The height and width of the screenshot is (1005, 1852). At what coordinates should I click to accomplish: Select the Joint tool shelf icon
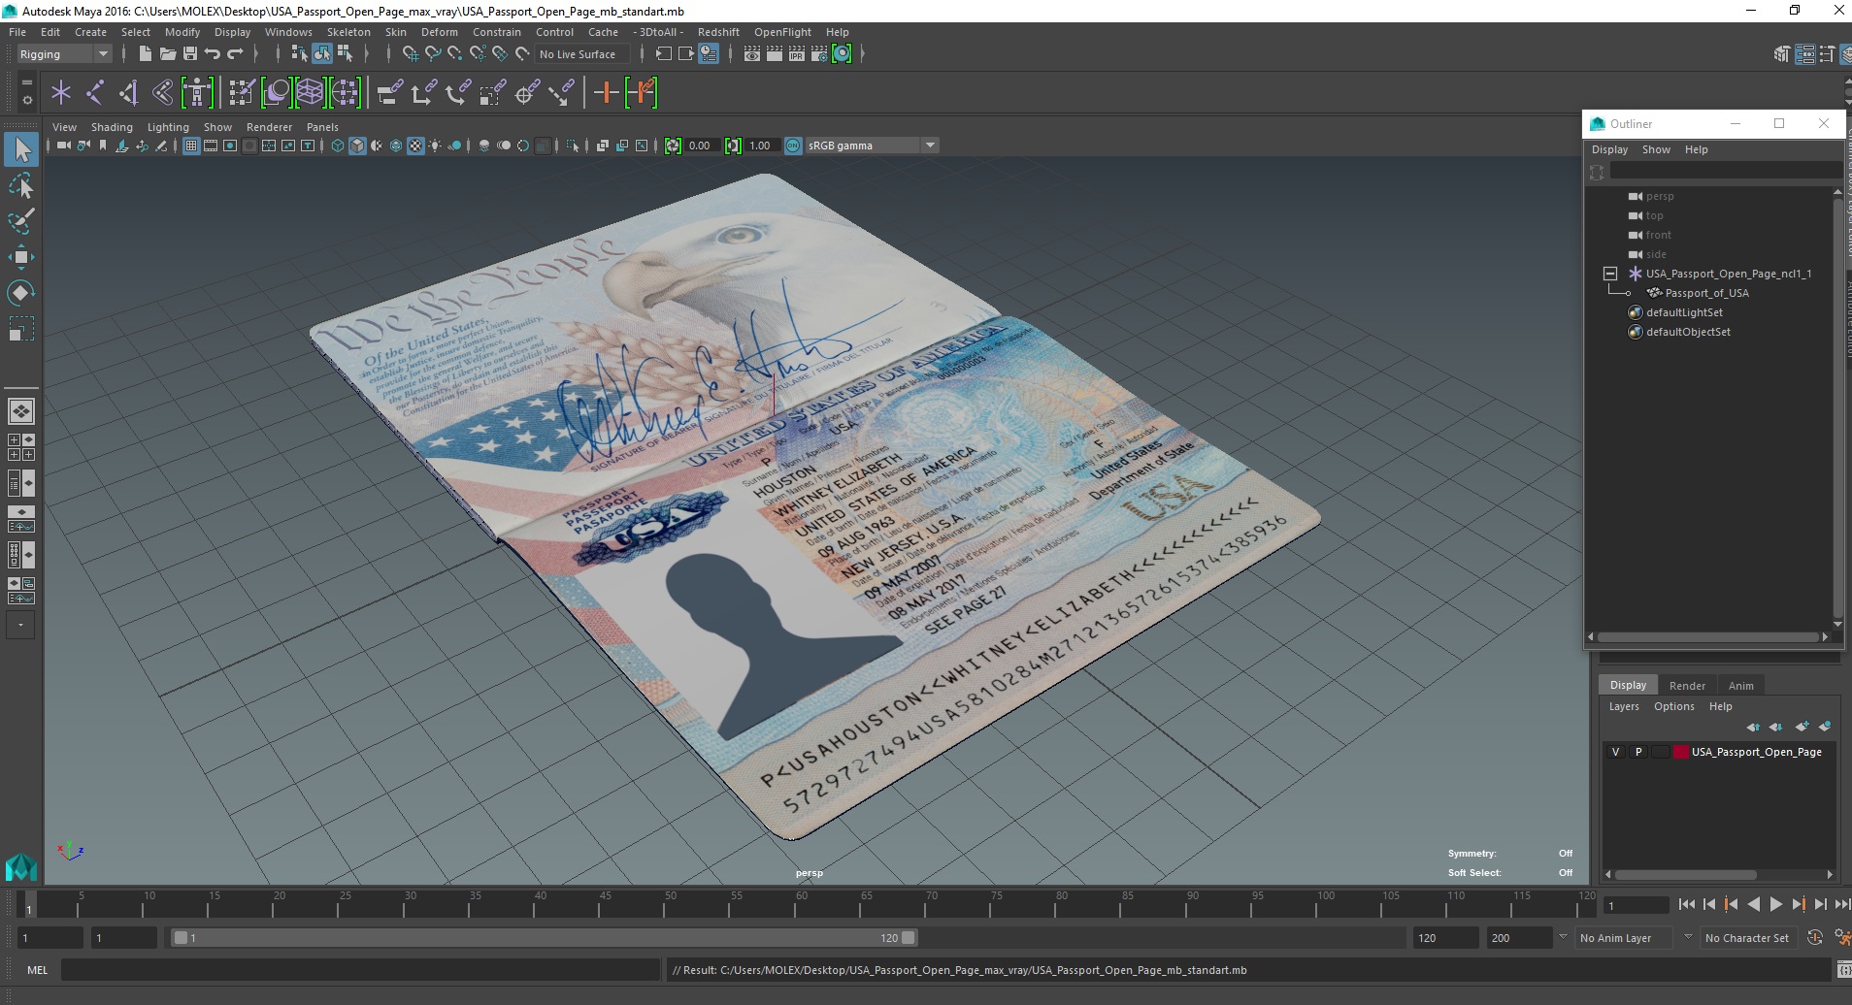[95, 93]
